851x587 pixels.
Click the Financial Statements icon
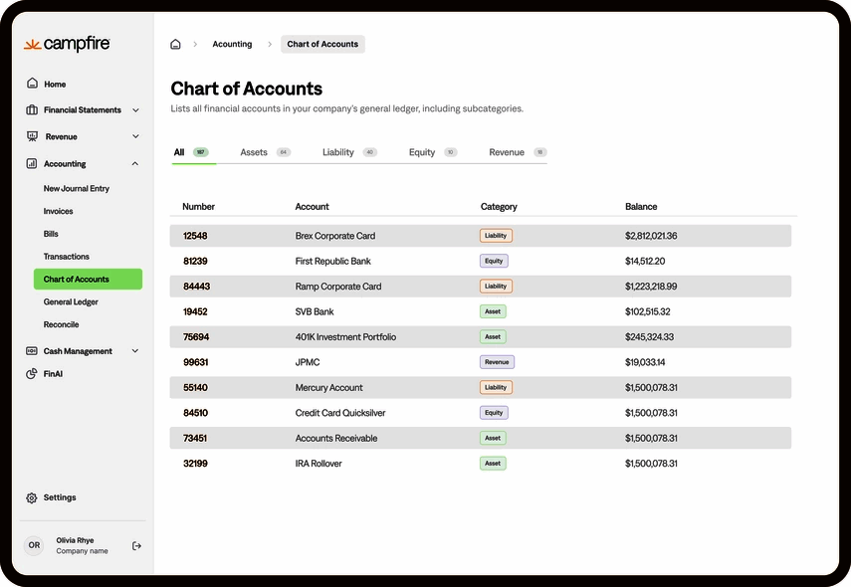coord(32,109)
